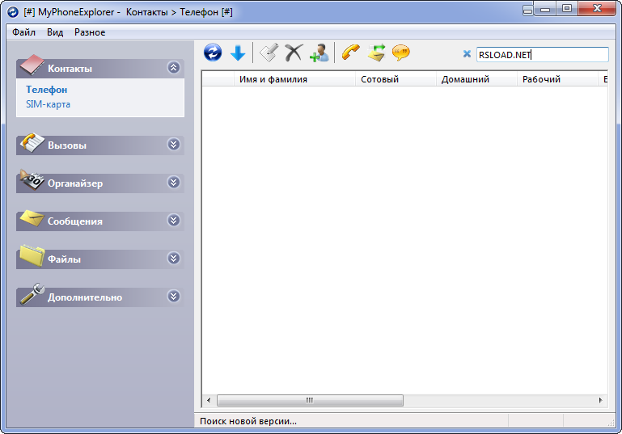The width and height of the screenshot is (622, 434).
Task: Sort by Сотовый column header
Action: [x=396, y=79]
